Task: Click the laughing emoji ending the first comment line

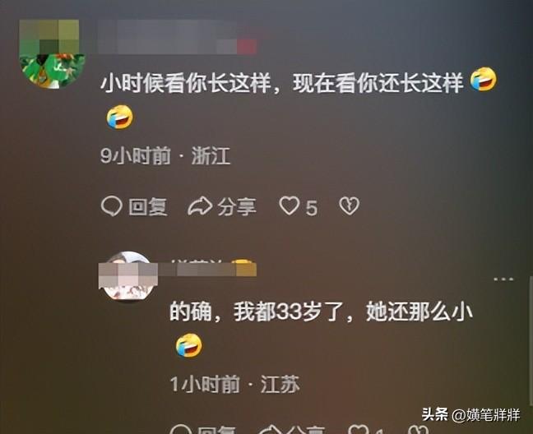Action: coord(484,79)
